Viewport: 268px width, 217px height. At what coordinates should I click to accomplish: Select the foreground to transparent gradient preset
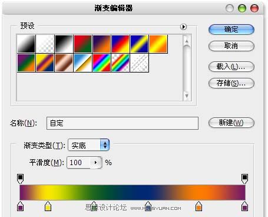click(45, 44)
